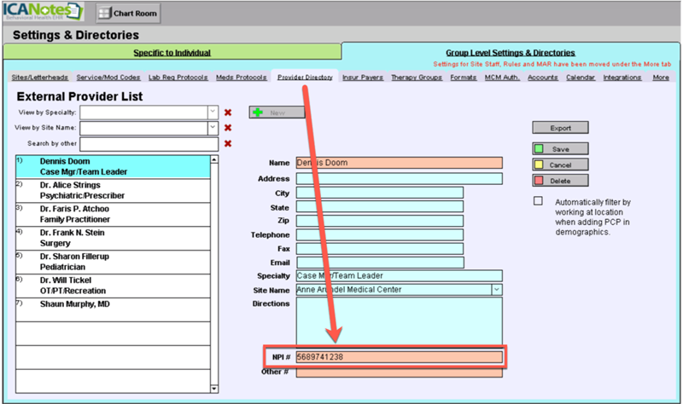
Task: Select Dr. Frank N. Stein row
Action: 113,238
